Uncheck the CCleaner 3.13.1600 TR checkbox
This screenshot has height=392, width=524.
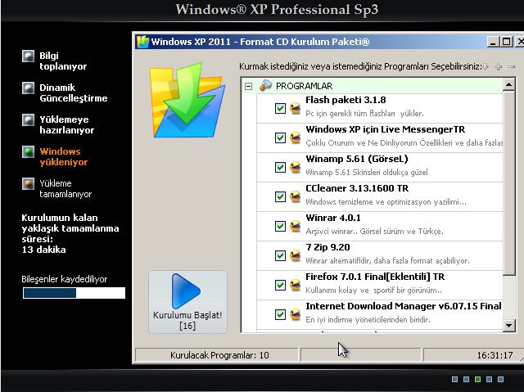click(x=280, y=196)
